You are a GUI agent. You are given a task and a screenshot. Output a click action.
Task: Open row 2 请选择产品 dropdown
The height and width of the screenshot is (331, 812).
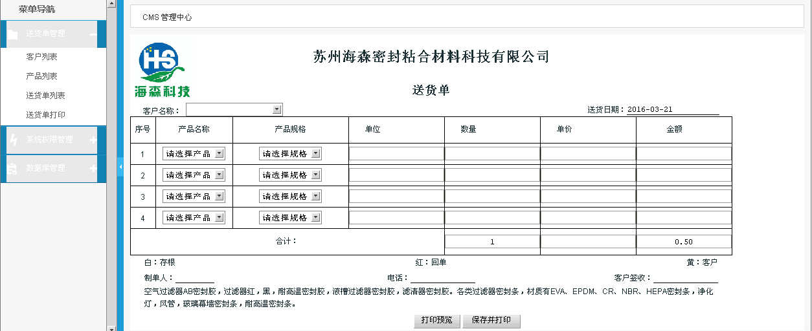pos(194,175)
